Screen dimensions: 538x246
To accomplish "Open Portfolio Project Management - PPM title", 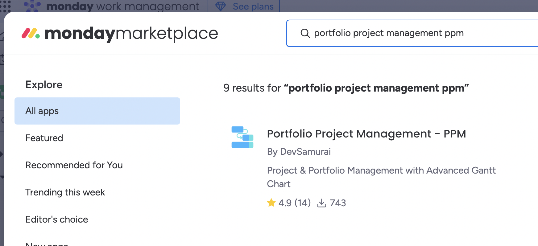I will [366, 134].
